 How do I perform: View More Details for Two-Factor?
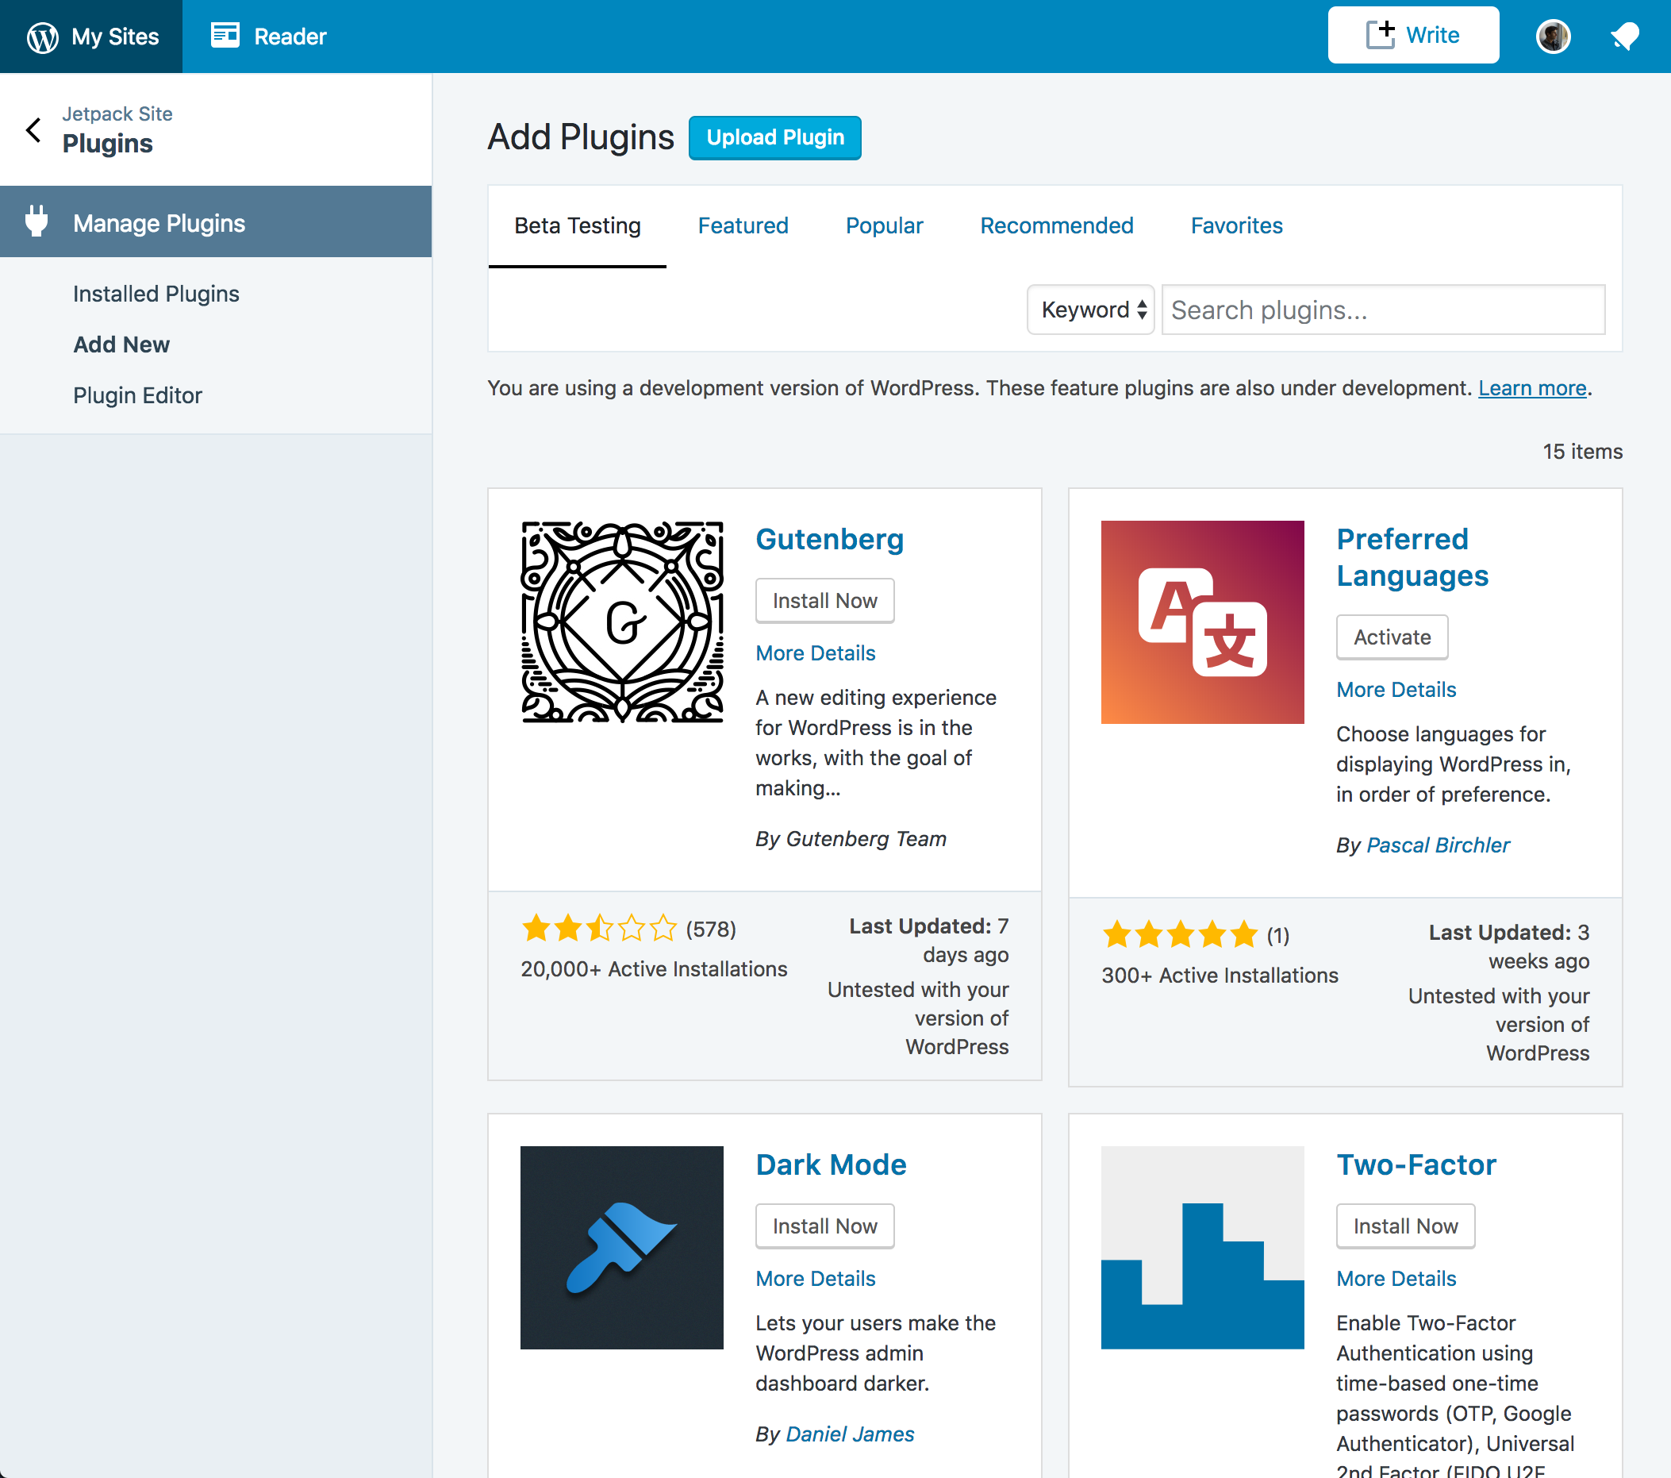pos(1396,1279)
